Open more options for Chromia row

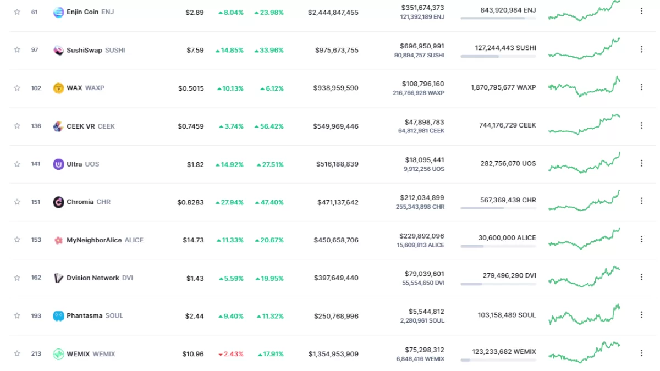point(641,202)
